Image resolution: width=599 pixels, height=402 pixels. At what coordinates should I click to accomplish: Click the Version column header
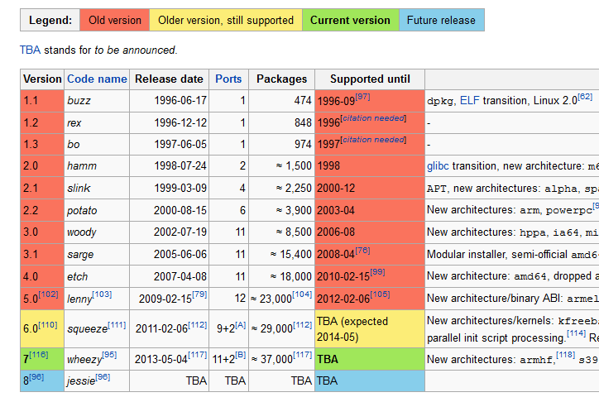click(42, 79)
